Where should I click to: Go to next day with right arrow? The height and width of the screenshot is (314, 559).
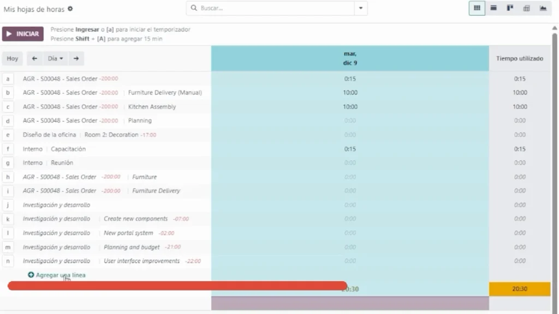[x=76, y=58]
